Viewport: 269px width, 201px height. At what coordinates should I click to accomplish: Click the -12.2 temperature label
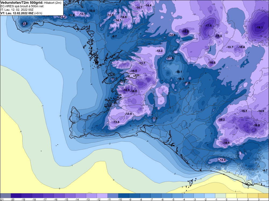pyautogui.click(x=62, y=17)
